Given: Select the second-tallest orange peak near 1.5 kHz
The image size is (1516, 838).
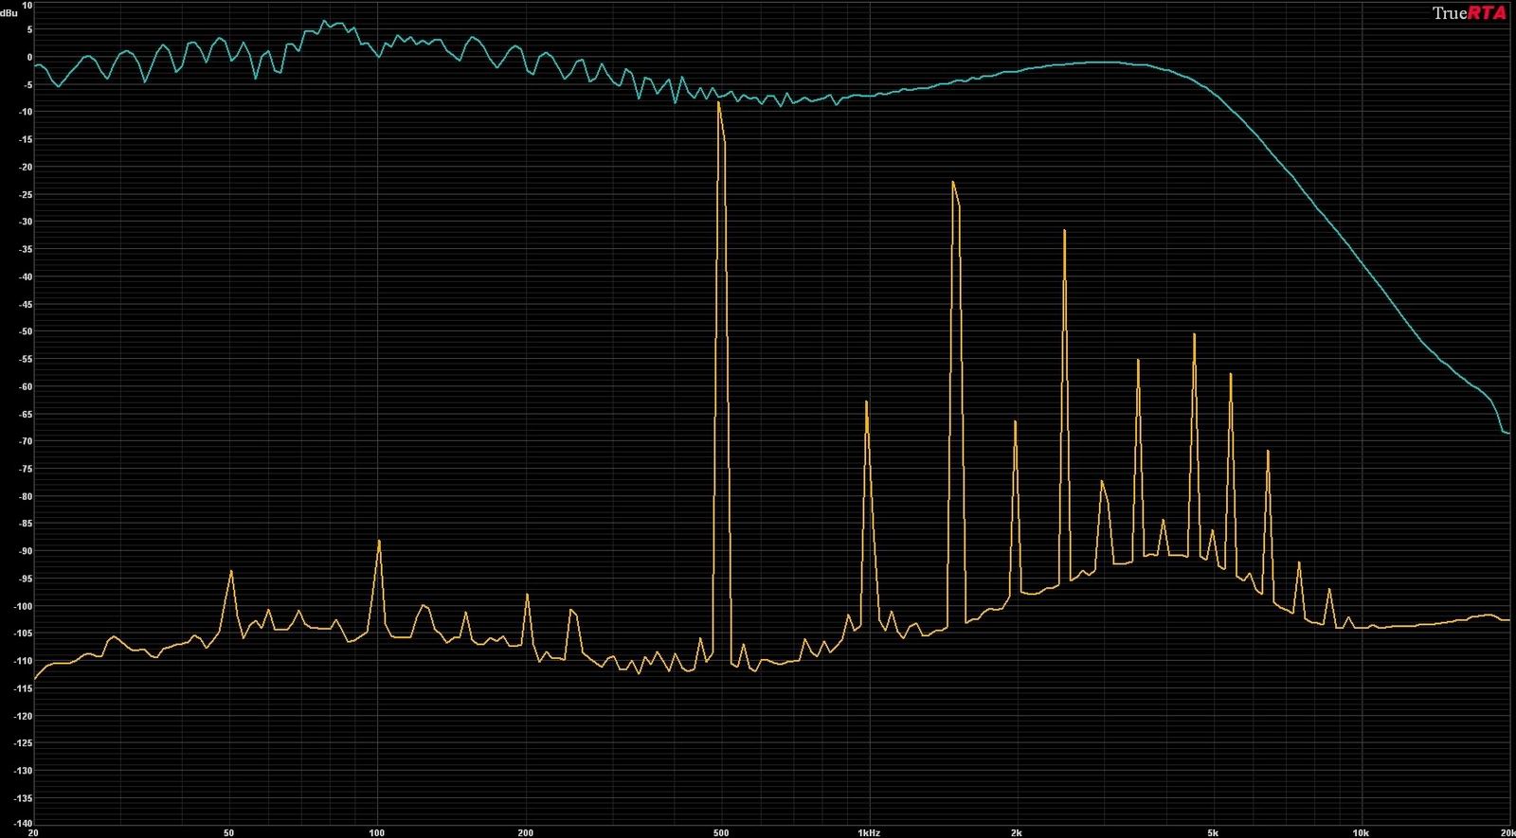Looking at the screenshot, I should (x=953, y=182).
